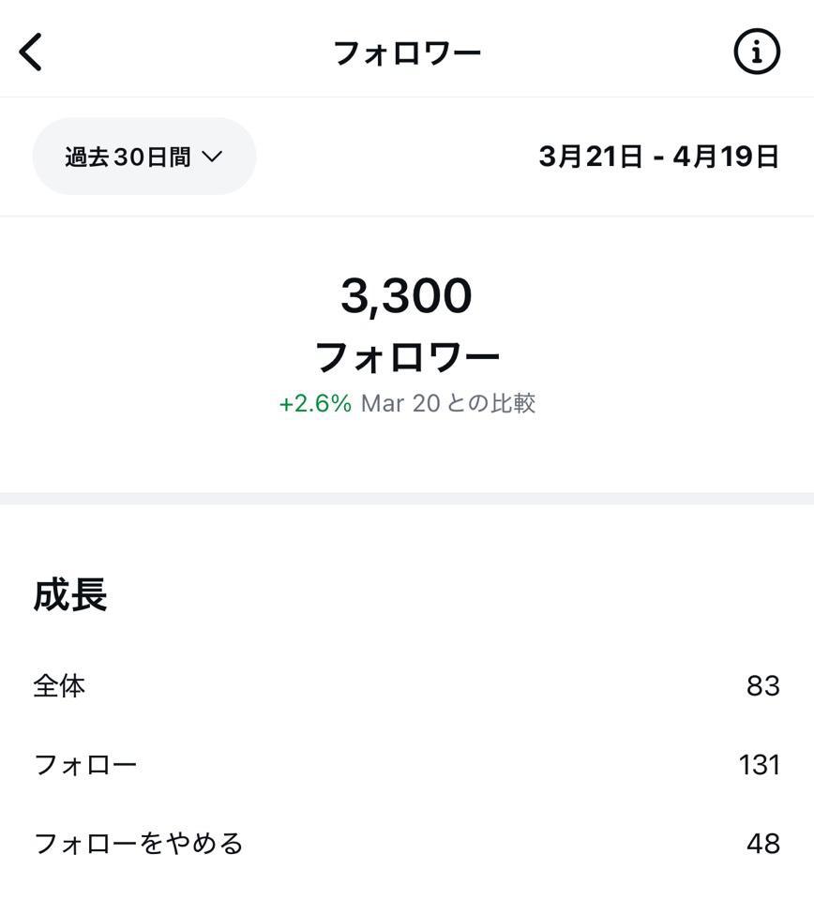Select the フォローをやめる row label
This screenshot has width=814, height=914.
(x=139, y=844)
